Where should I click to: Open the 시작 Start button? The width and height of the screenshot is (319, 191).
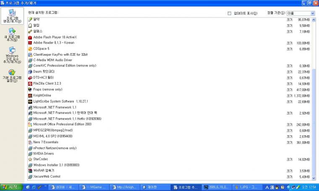tap(11, 187)
